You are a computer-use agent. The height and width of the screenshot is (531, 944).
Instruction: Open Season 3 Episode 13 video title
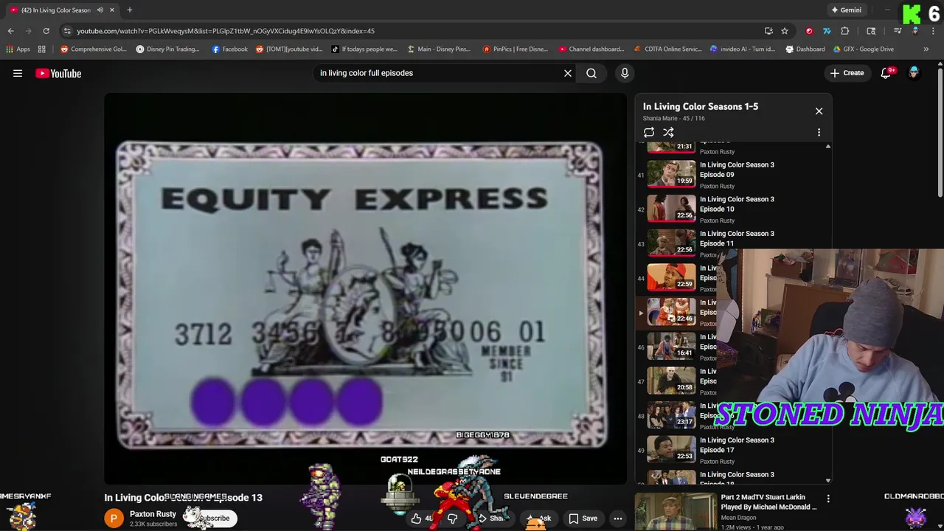[x=183, y=498]
